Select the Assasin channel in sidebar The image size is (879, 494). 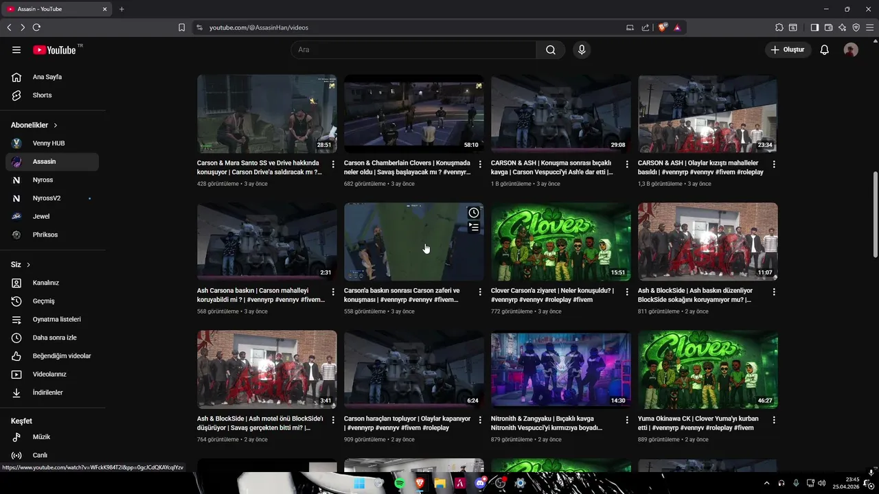click(52, 162)
